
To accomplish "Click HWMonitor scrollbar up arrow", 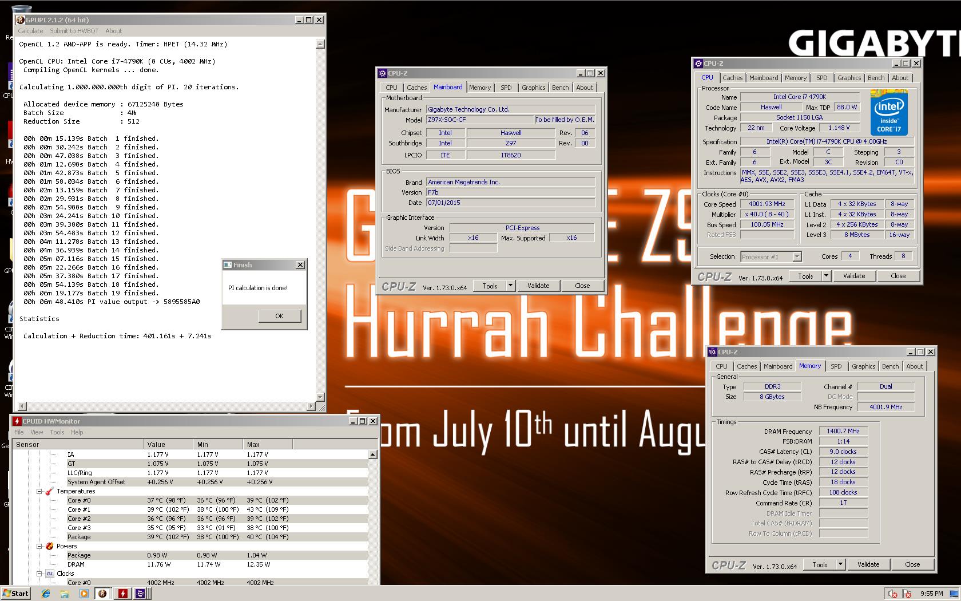I will point(373,454).
